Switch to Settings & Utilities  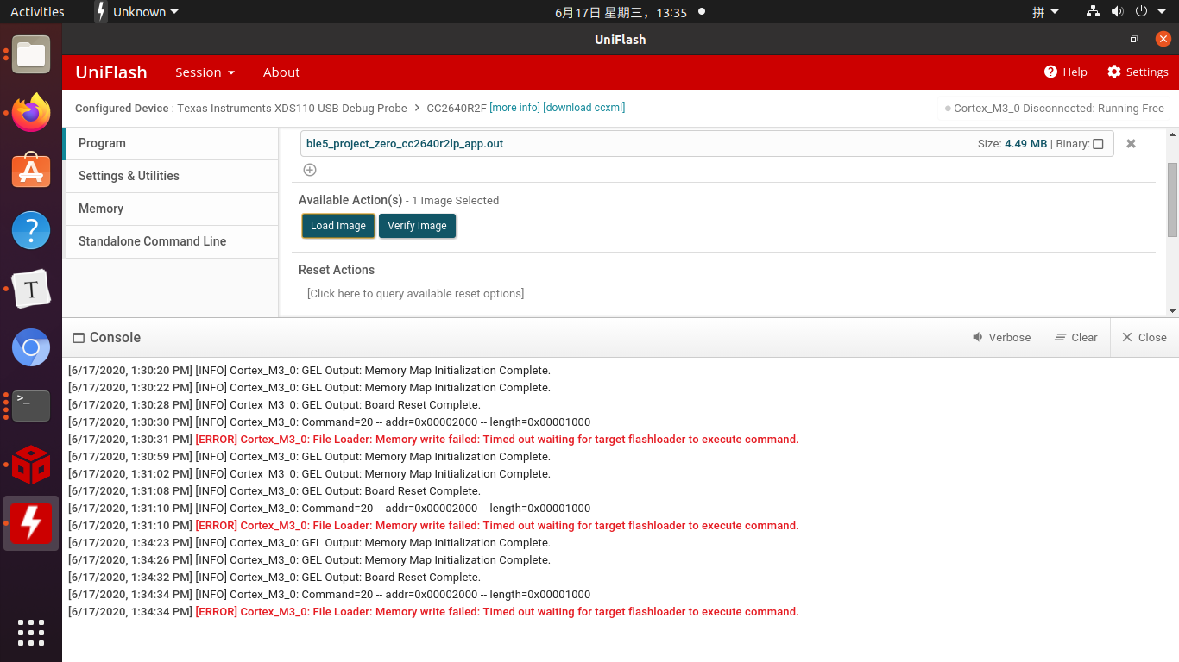[x=171, y=176]
